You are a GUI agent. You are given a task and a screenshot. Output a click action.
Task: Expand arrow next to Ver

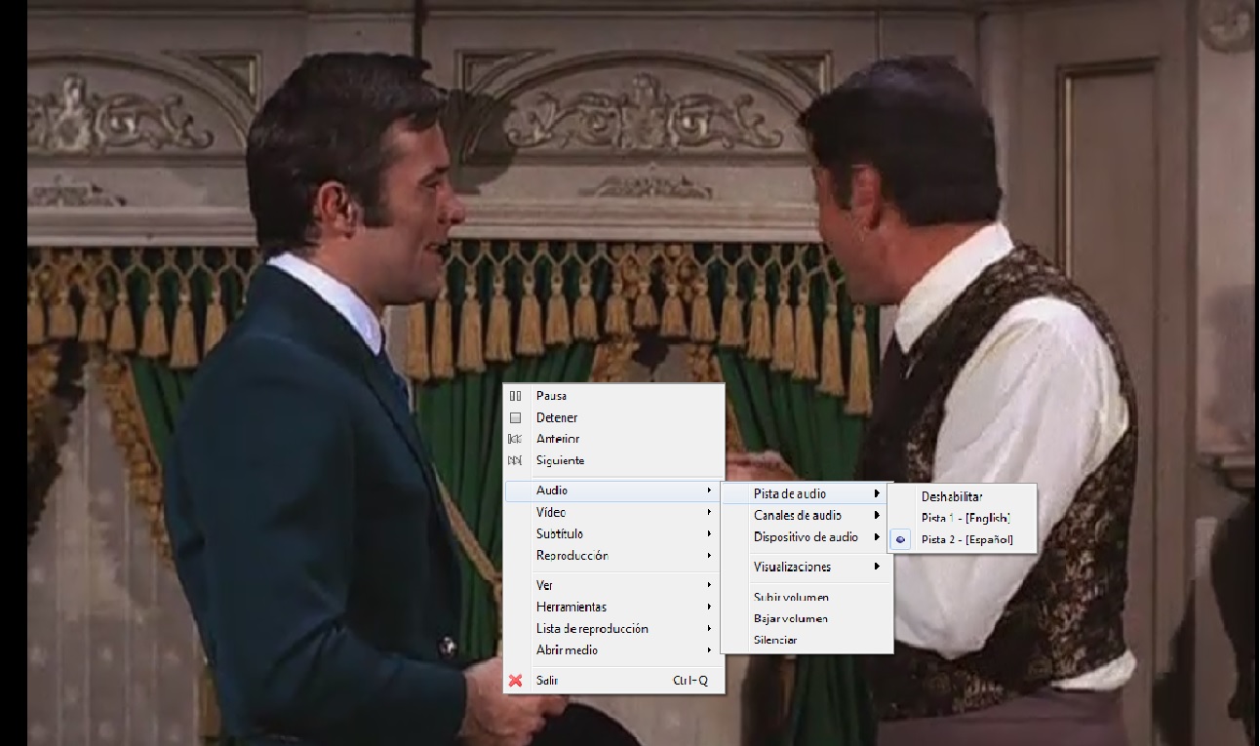pyautogui.click(x=709, y=585)
